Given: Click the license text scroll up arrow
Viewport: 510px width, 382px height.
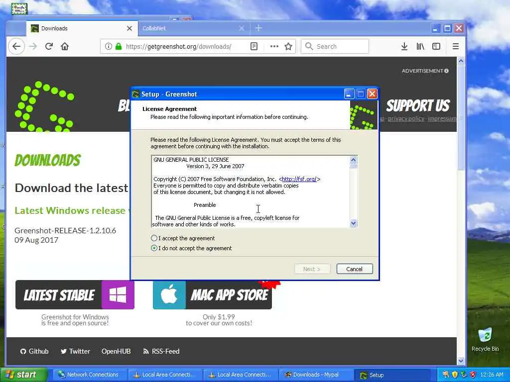Looking at the screenshot, I should pos(353,160).
